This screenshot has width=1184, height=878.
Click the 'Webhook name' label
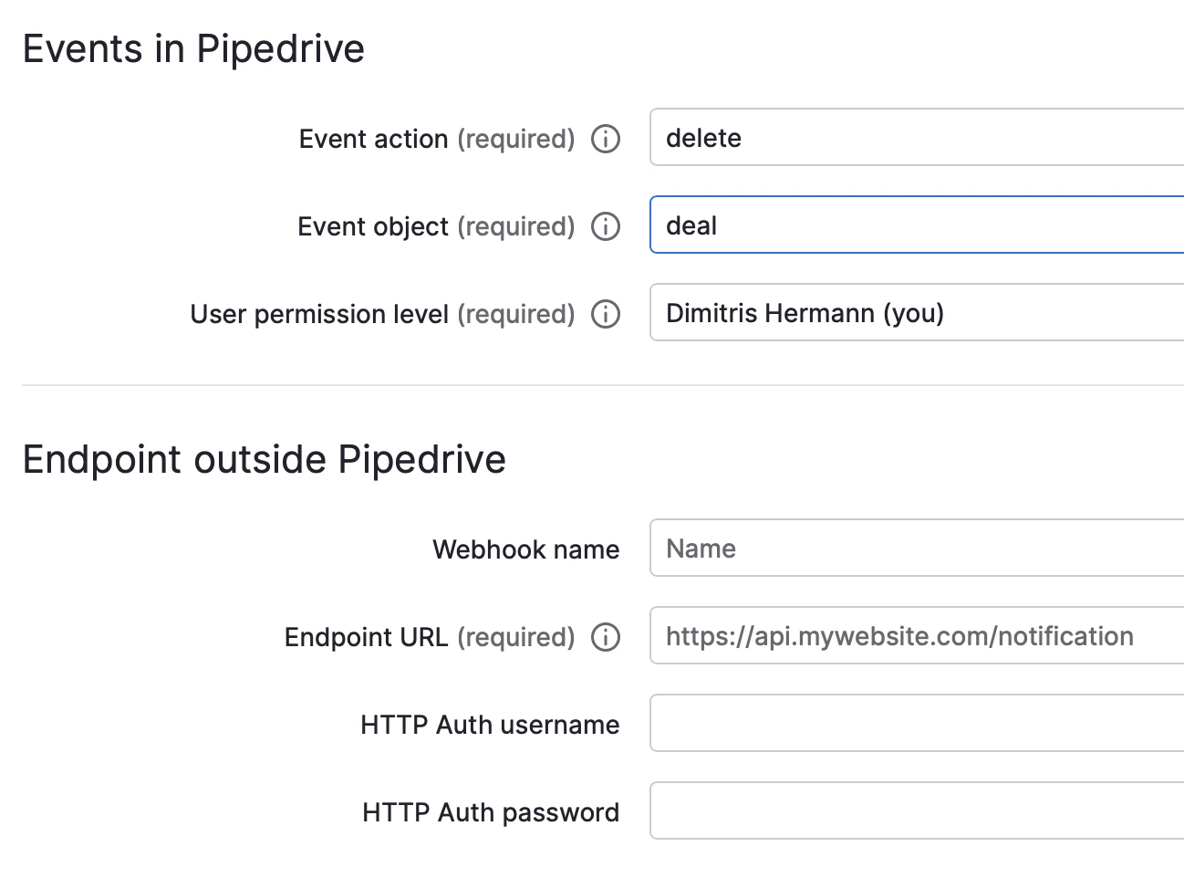526,549
